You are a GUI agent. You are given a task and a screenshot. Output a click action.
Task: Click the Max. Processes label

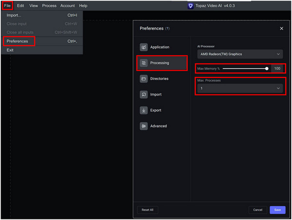[x=209, y=80]
